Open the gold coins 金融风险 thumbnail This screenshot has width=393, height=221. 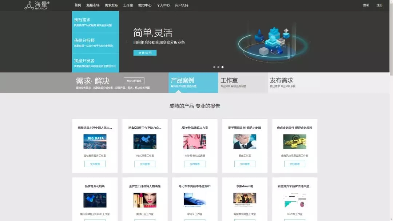[294, 141]
